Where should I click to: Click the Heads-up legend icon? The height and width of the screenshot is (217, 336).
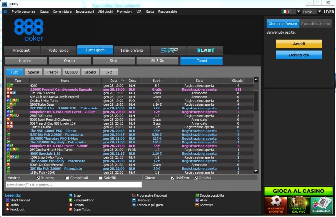coord(134,200)
